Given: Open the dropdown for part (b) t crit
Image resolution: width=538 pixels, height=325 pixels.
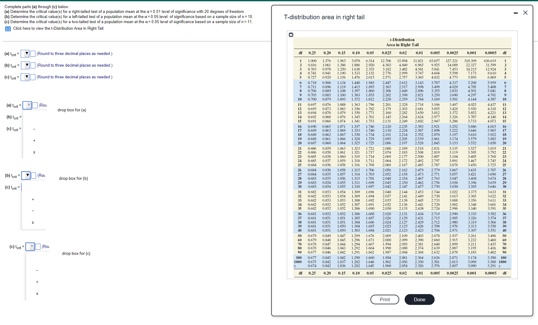Looking at the screenshot, I should 26,65.
